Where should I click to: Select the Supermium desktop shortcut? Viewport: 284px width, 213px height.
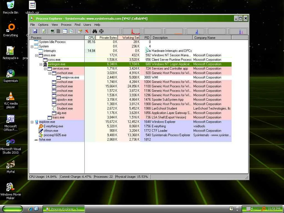pyautogui.click(x=11, y=75)
